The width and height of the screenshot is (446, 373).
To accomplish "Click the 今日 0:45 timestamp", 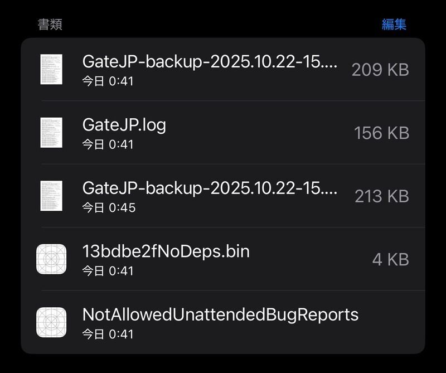I will [x=109, y=207].
